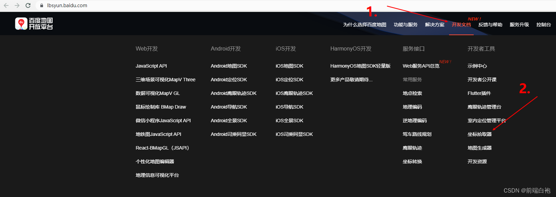Open JavaScript API link
The width and height of the screenshot is (556, 197).
151,66
